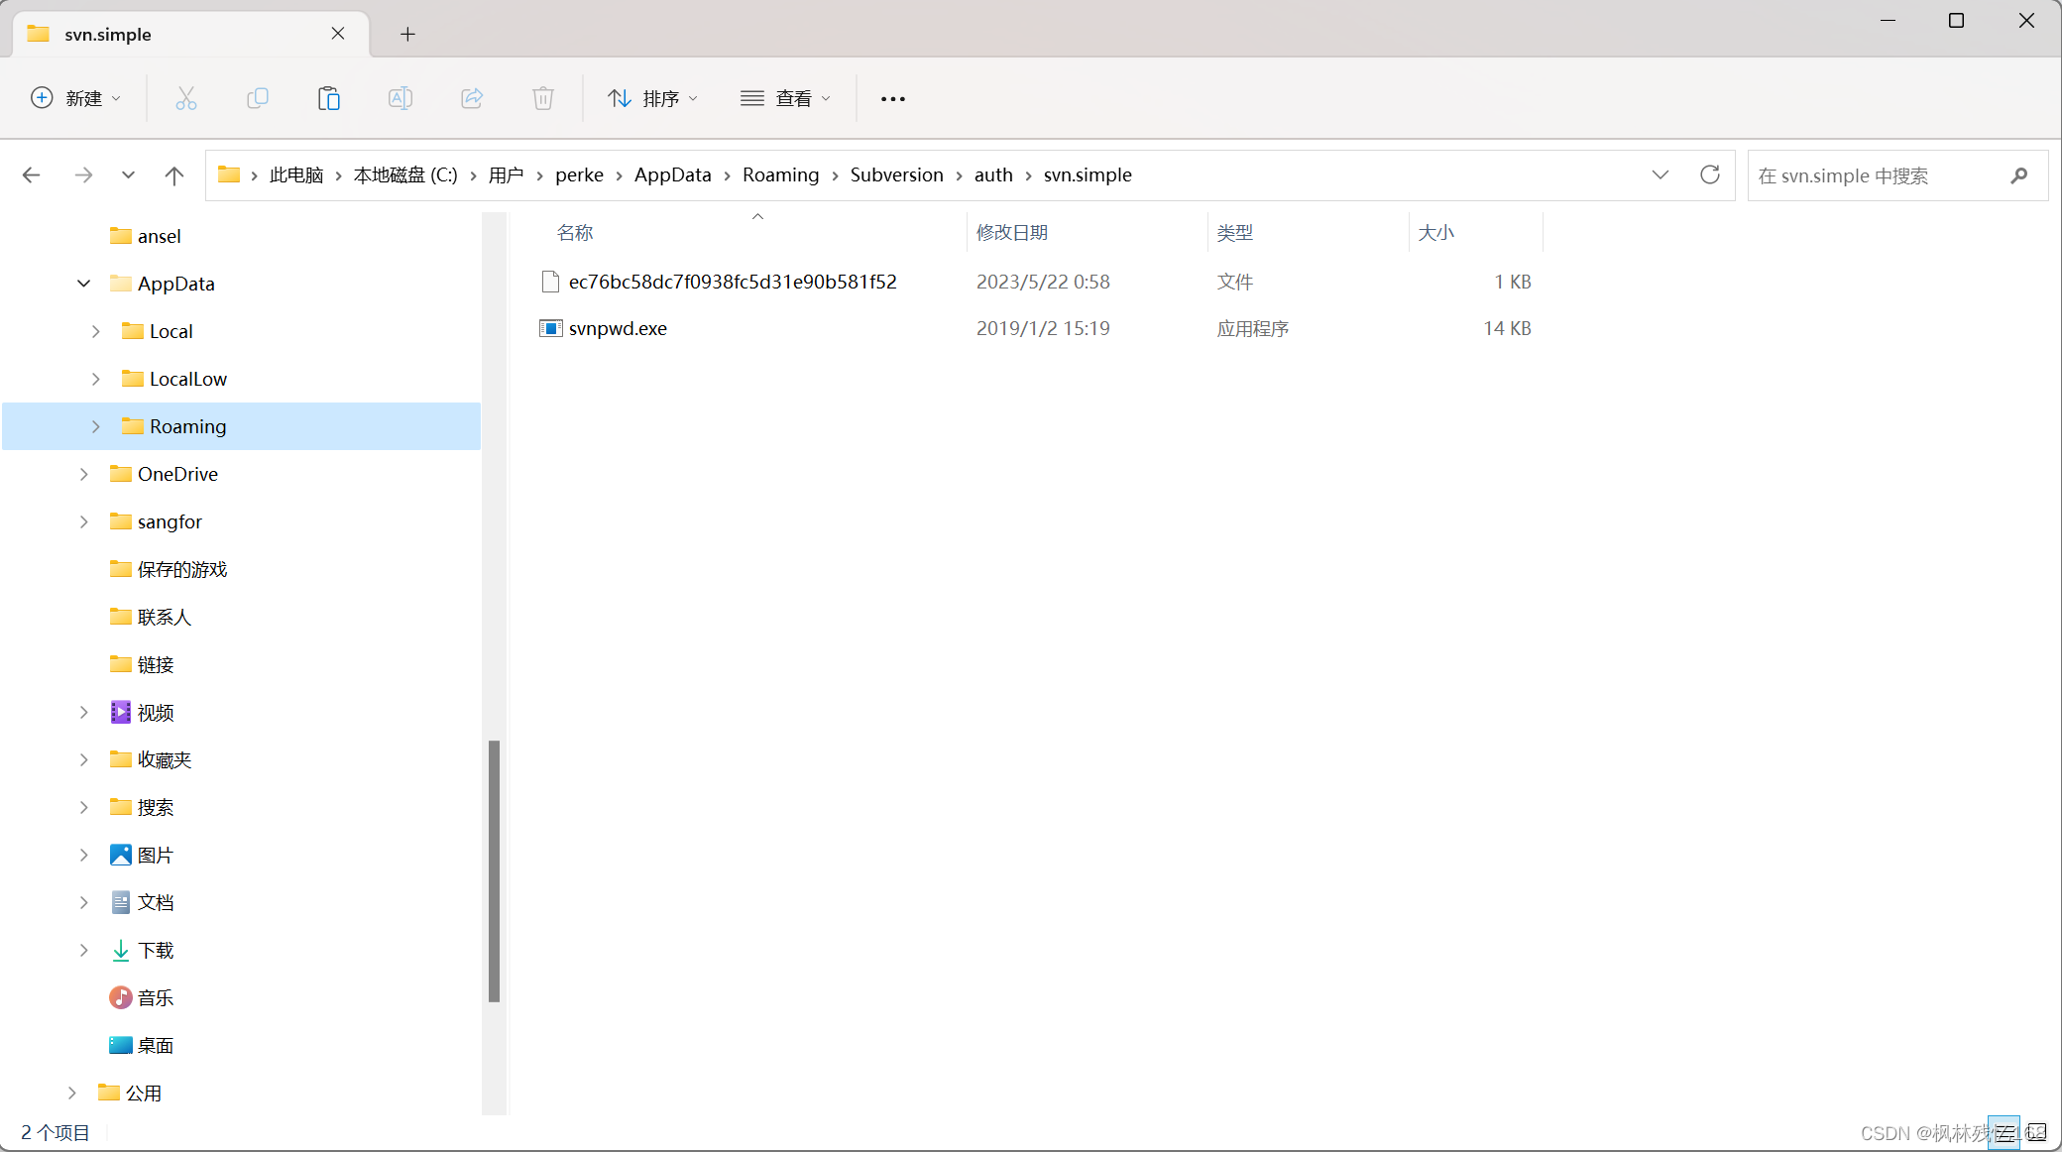Switch to details view in status bar
The width and height of the screenshot is (2062, 1152).
coord(2005,1132)
